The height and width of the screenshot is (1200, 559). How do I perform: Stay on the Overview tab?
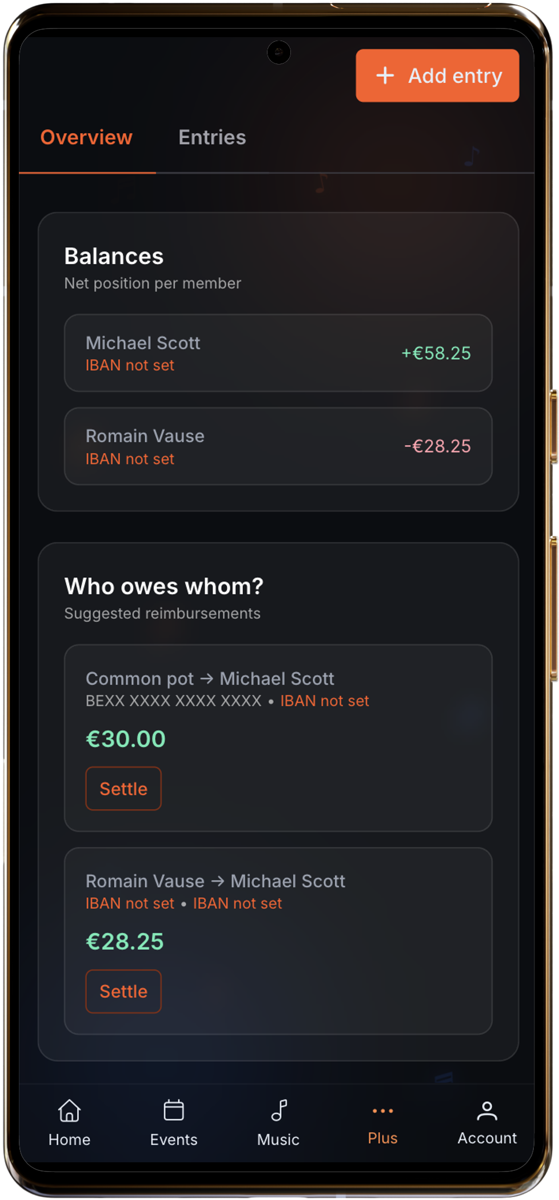coord(86,137)
